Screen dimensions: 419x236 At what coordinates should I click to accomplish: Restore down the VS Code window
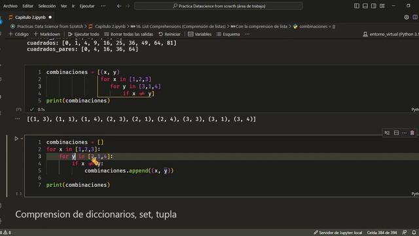[409, 6]
